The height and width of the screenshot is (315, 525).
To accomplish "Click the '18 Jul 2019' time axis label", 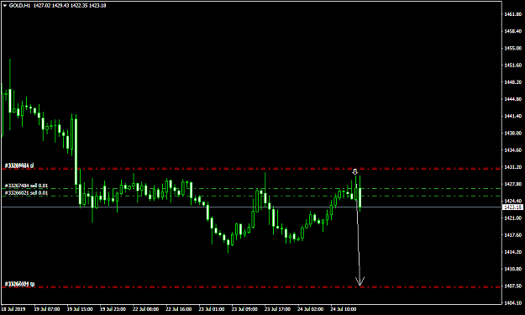I will click(13, 309).
